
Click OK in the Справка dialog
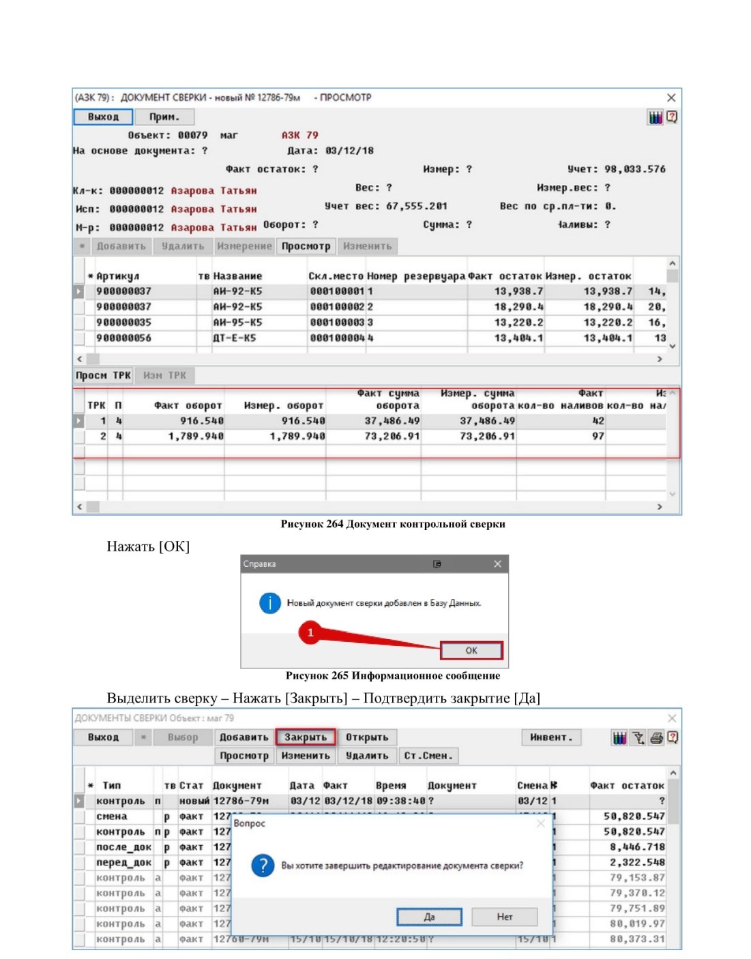(471, 651)
